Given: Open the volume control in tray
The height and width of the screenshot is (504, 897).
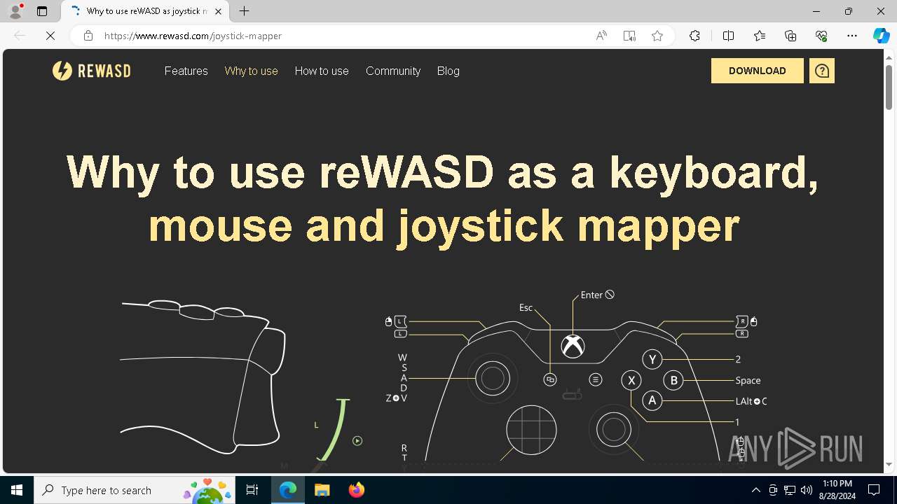Looking at the screenshot, I should (807, 490).
